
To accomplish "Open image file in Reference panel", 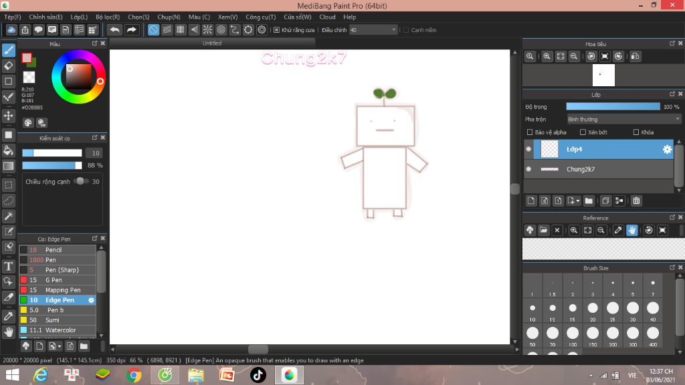I will (543, 230).
